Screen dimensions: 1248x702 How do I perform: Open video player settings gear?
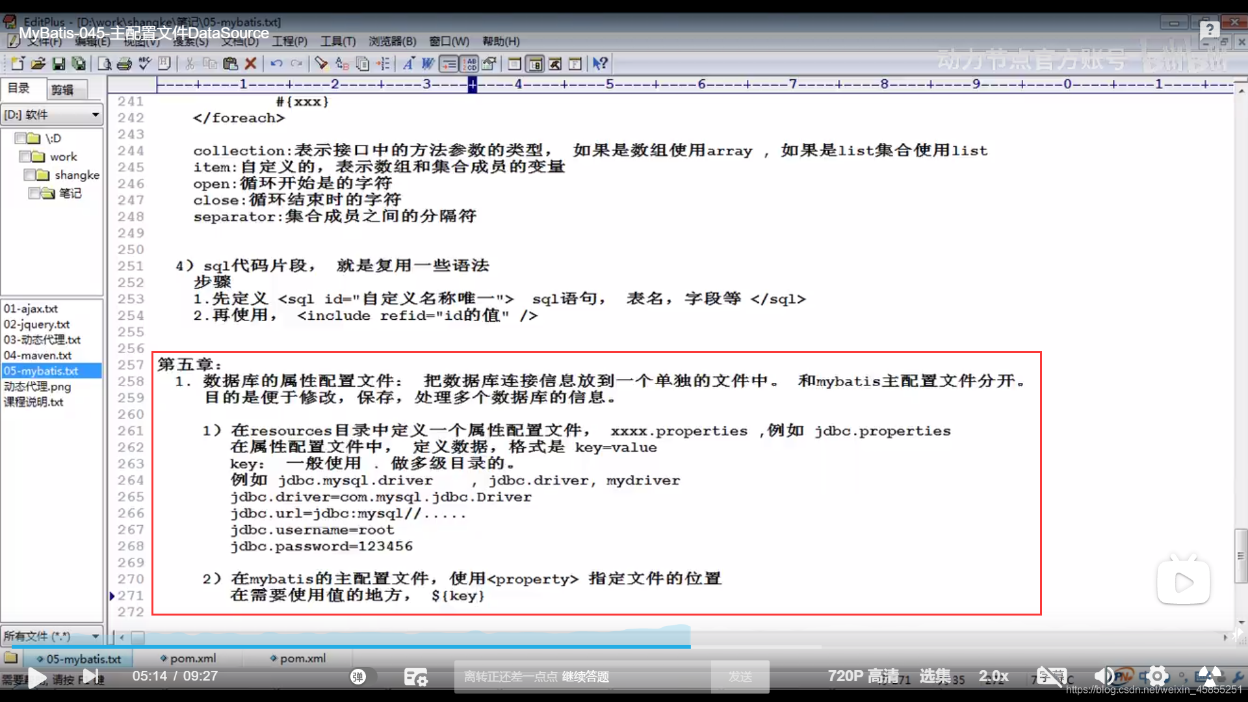[1156, 676]
